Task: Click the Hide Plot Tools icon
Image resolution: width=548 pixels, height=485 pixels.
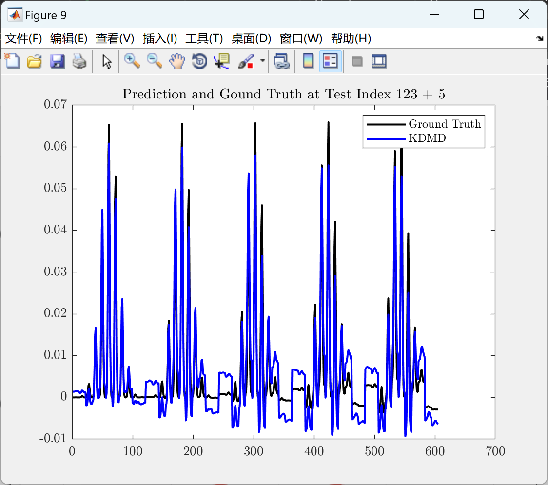Action: point(357,61)
